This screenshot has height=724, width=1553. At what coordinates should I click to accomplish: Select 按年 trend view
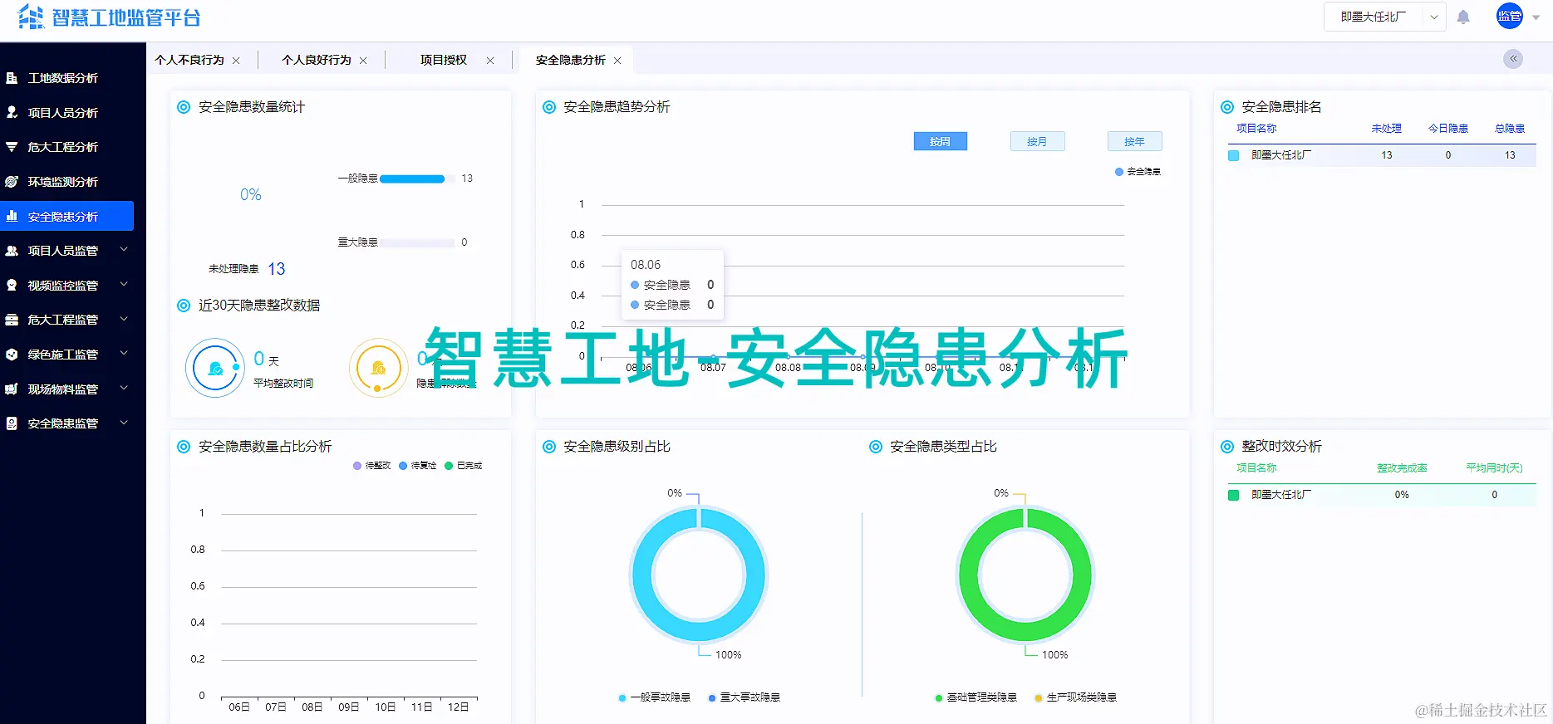pos(1134,141)
